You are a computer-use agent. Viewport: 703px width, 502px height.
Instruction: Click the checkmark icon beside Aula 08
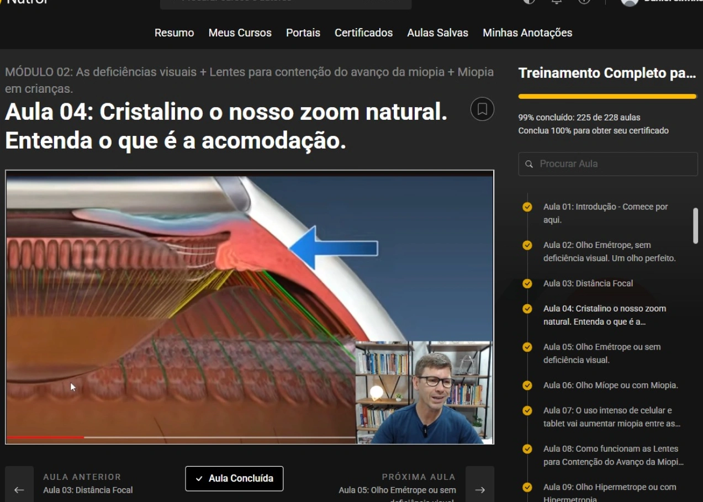point(527,449)
